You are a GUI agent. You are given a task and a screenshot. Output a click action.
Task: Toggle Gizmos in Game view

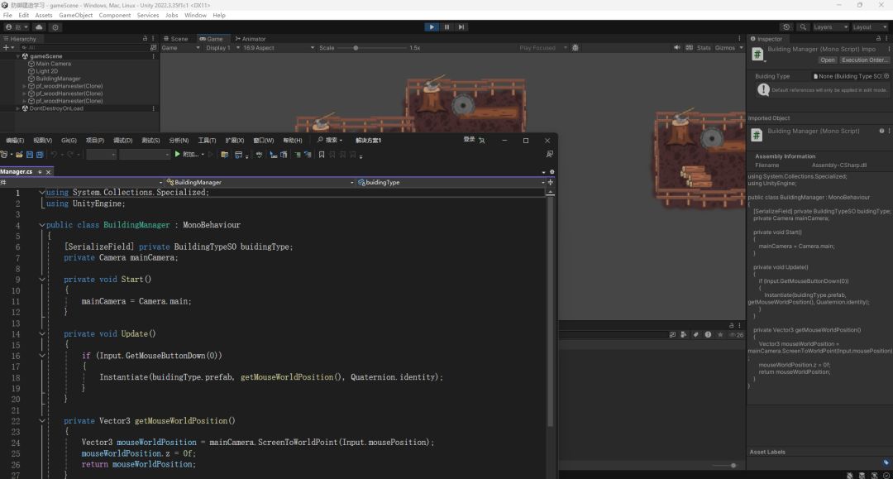[724, 48]
